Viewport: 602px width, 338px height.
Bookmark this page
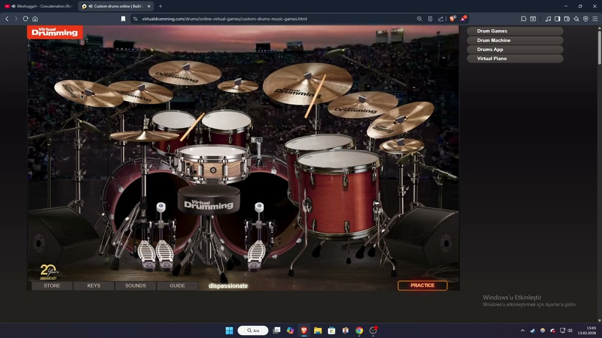point(123,19)
